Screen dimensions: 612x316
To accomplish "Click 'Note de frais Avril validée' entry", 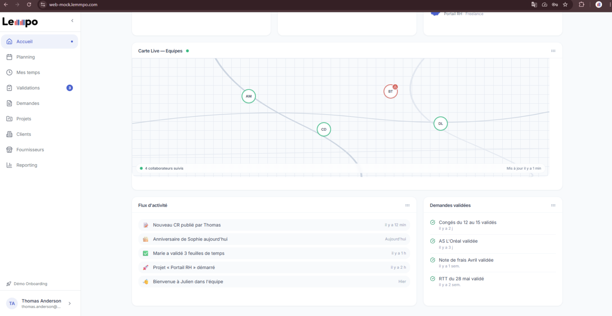I will pos(493,263).
